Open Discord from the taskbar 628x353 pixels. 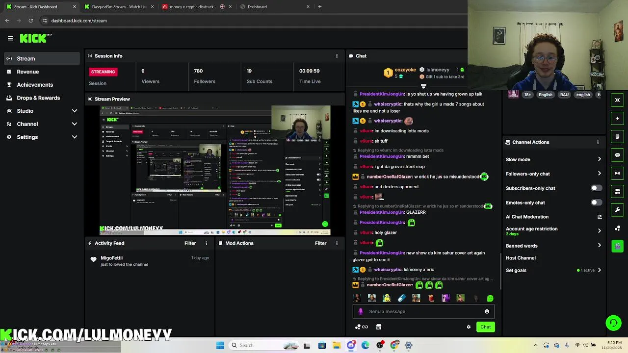(351, 345)
